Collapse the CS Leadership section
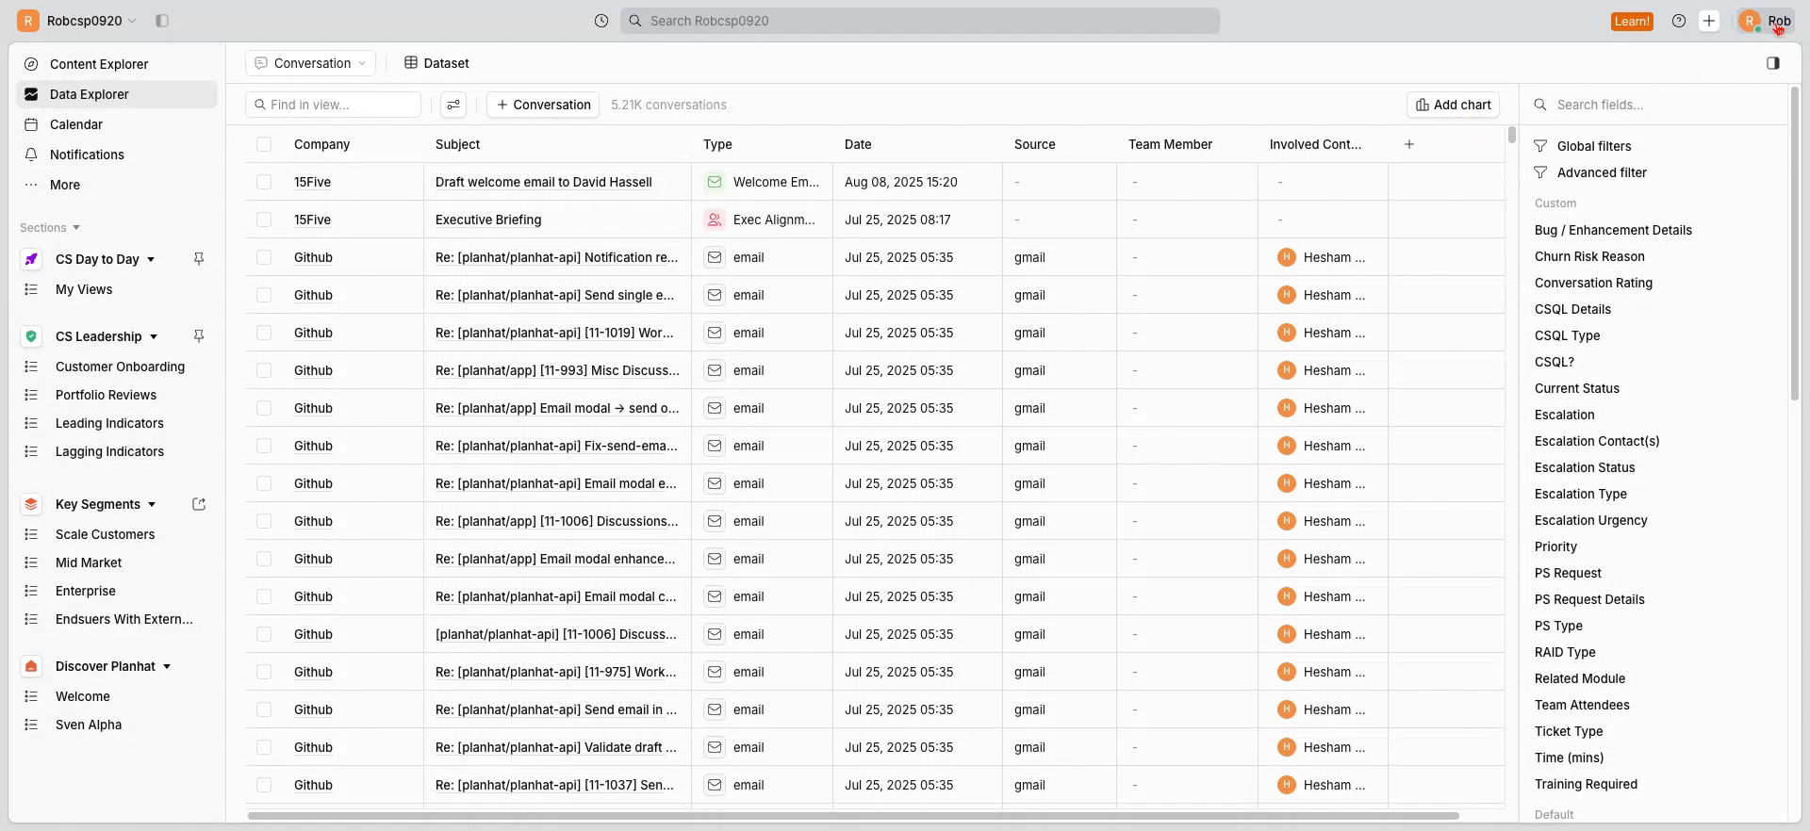The height and width of the screenshot is (831, 1810). point(154,336)
